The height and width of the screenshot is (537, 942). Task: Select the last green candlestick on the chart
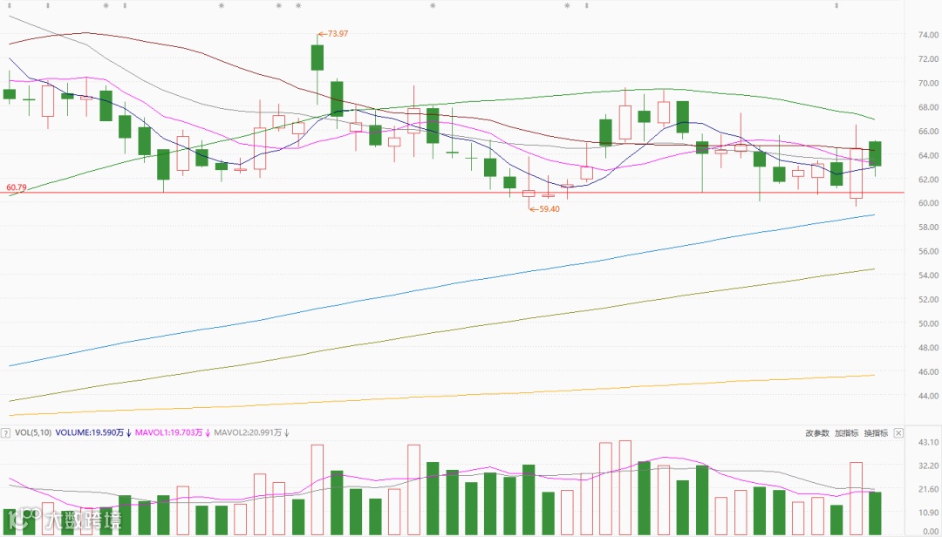pyautogui.click(x=875, y=153)
